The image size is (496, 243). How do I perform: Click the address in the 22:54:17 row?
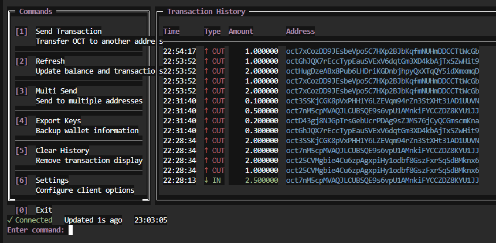(x=383, y=51)
